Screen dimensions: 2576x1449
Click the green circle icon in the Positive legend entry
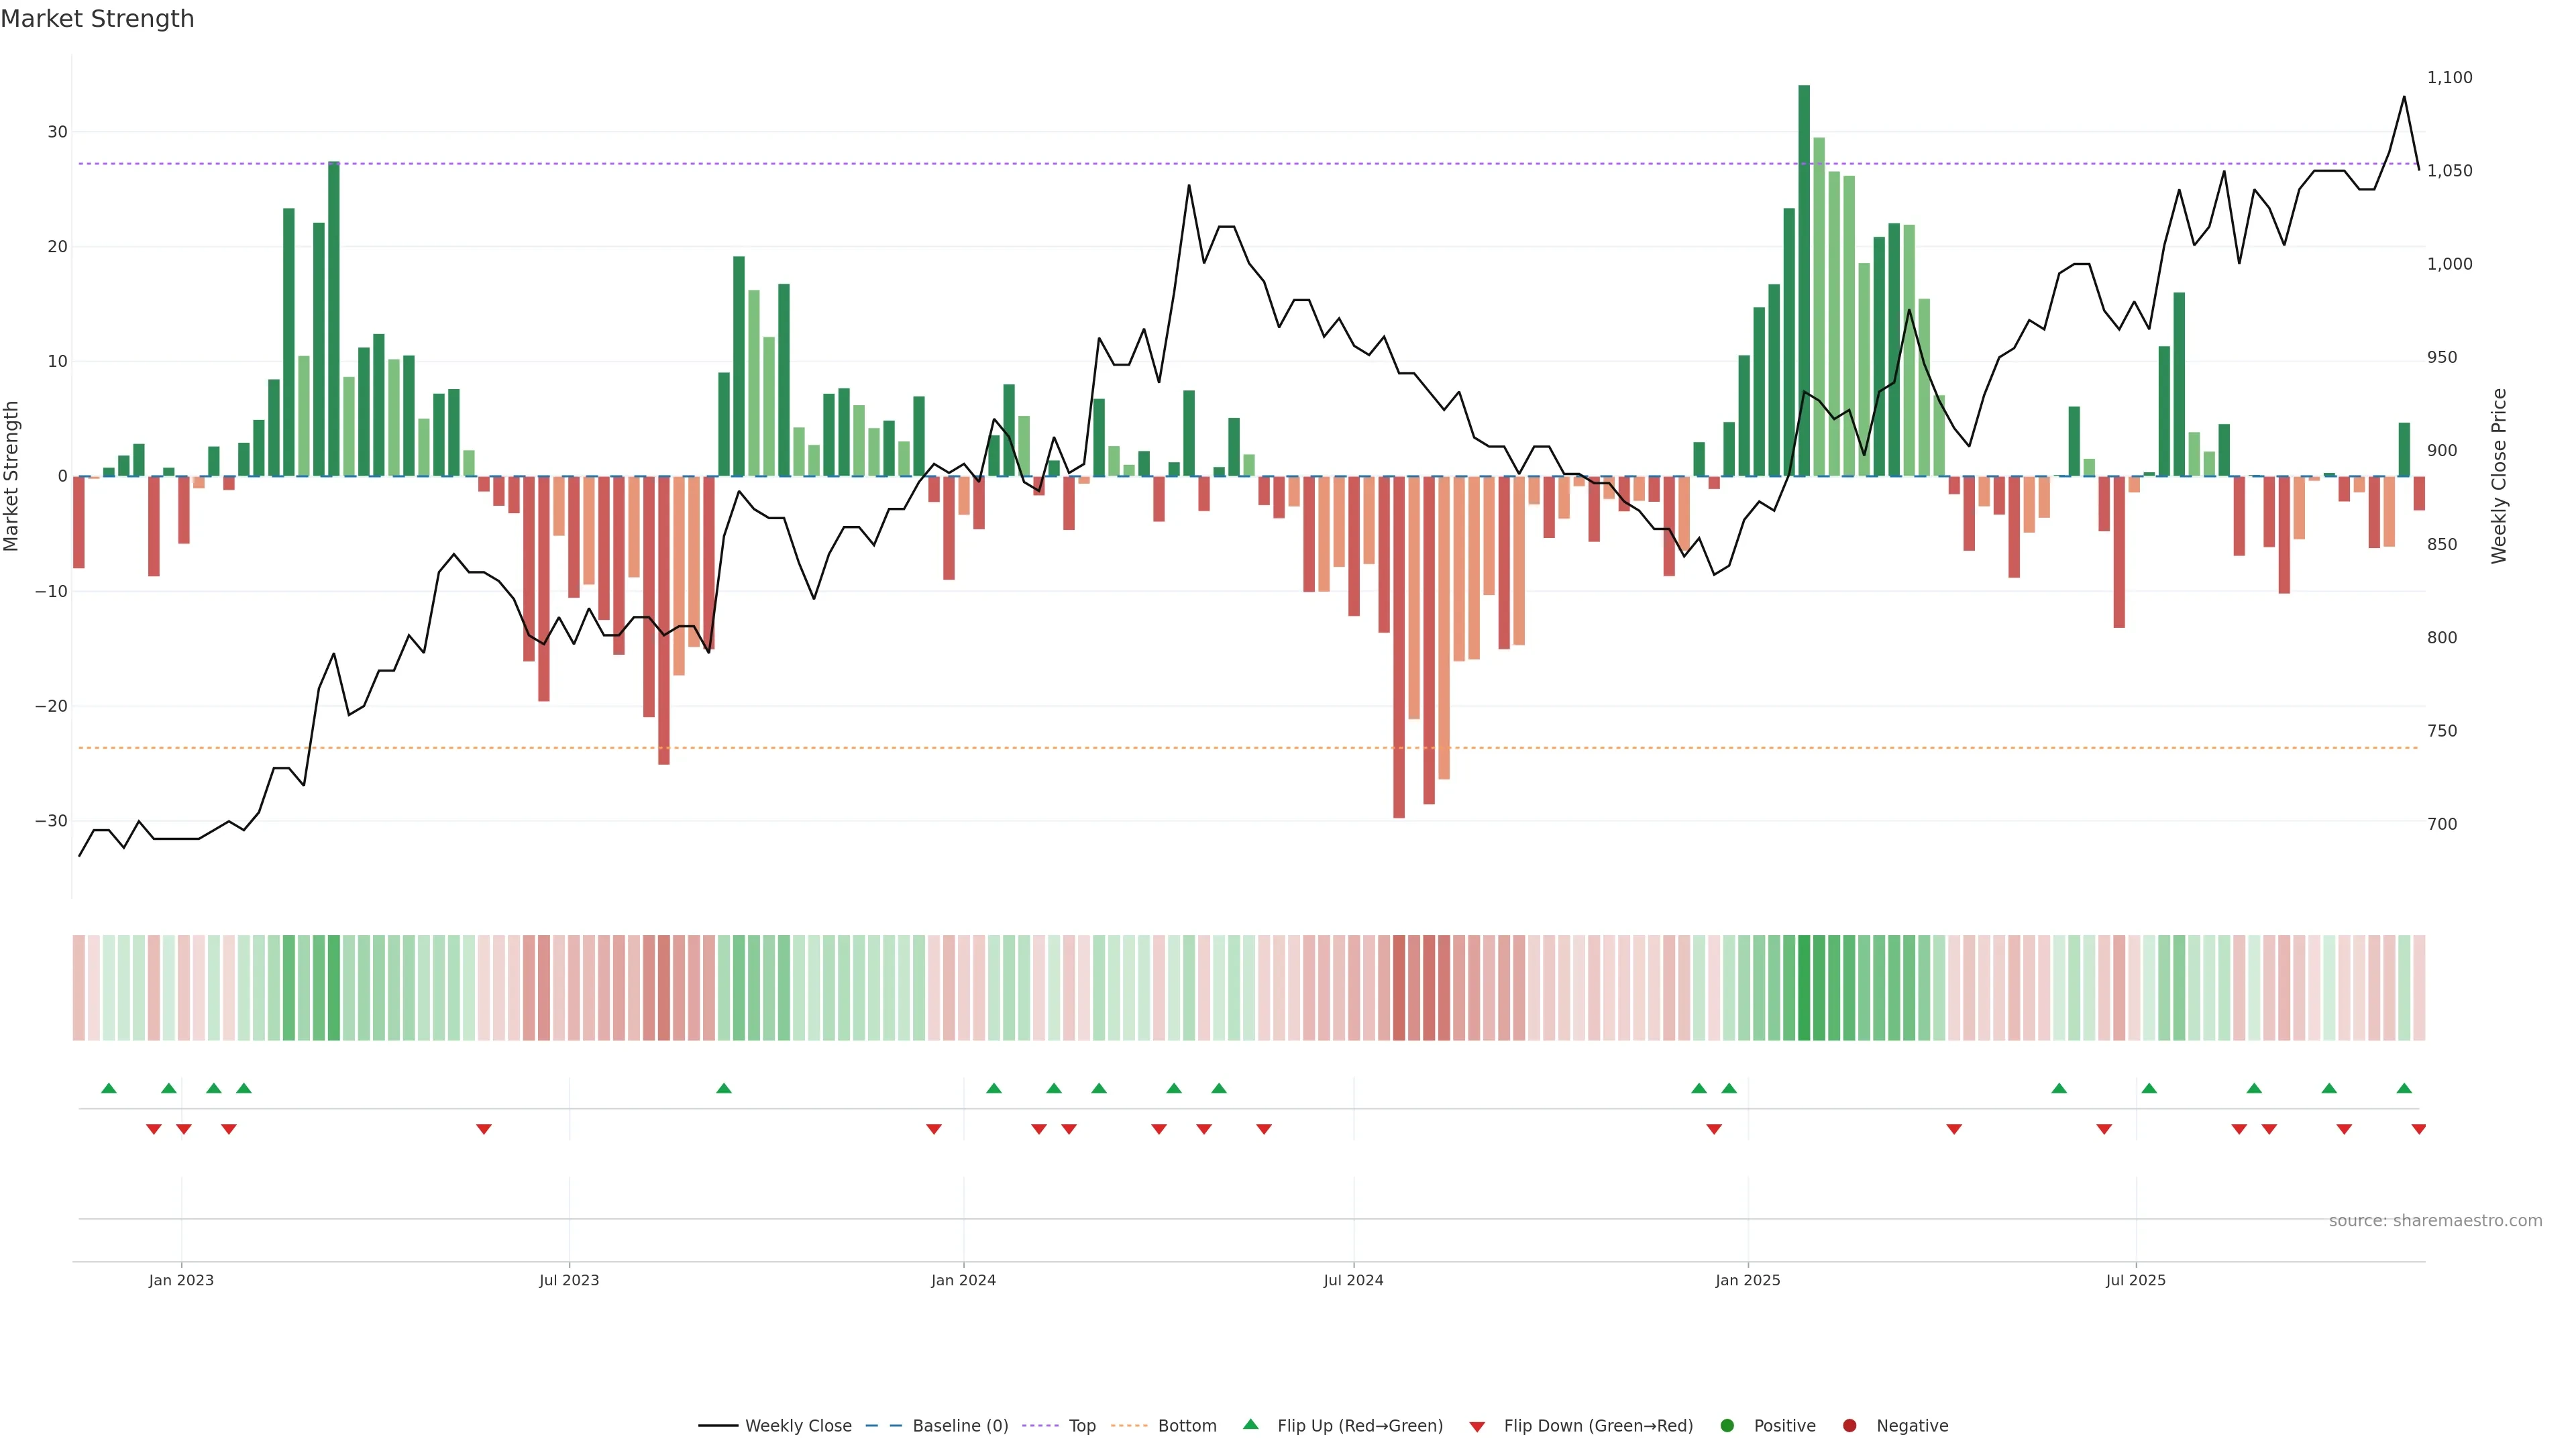tap(1727, 1426)
